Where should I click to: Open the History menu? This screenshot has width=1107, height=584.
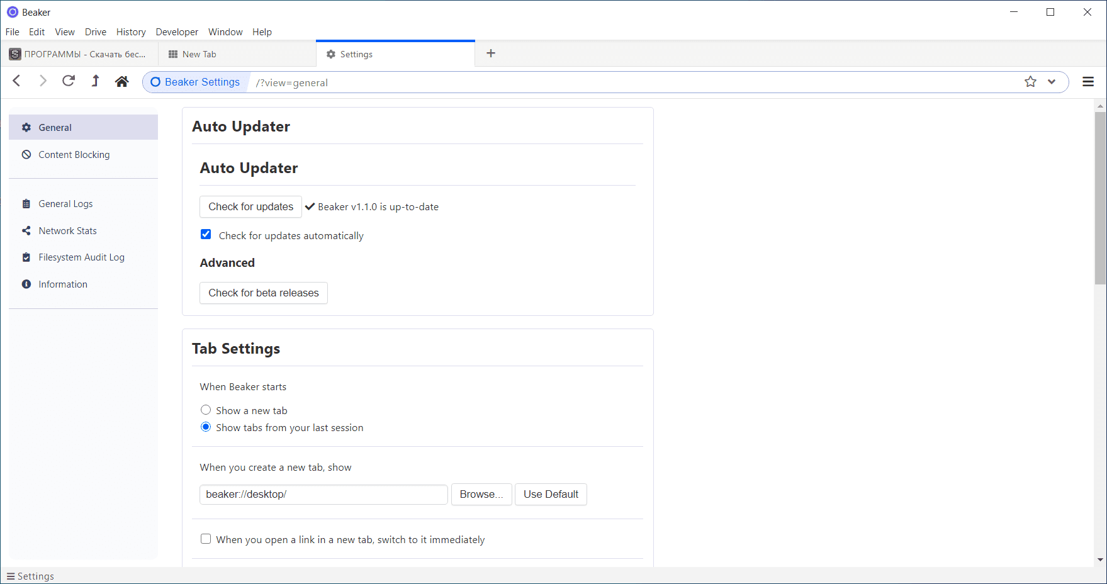pyautogui.click(x=131, y=32)
